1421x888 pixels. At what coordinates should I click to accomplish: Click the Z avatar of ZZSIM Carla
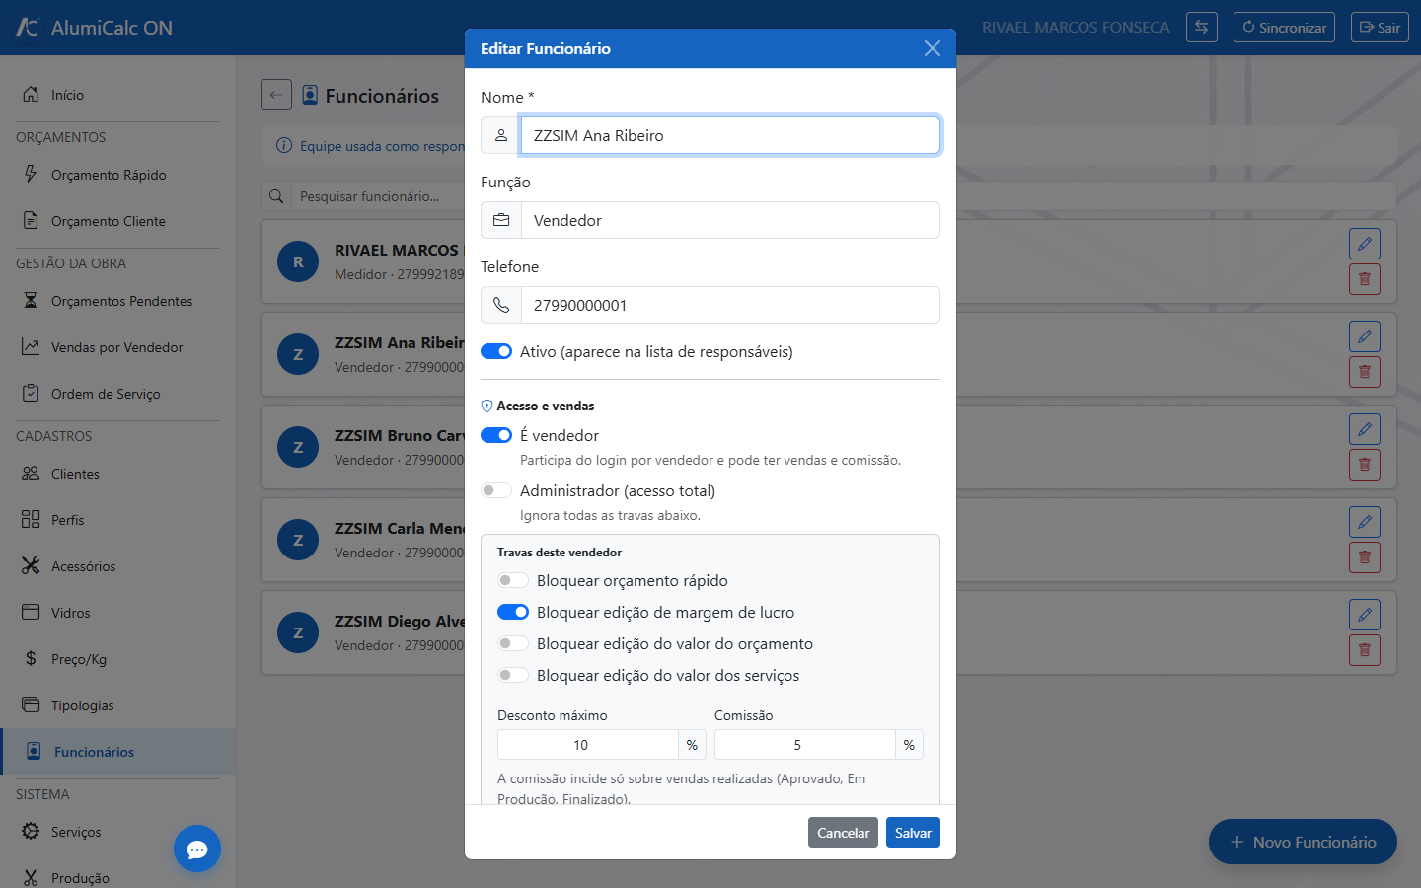tap(298, 540)
